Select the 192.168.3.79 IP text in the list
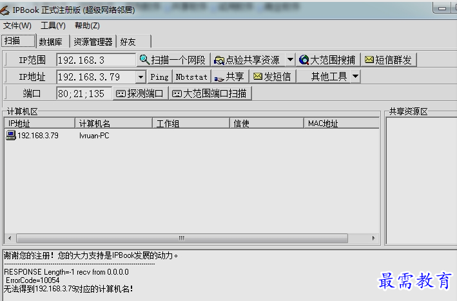The height and width of the screenshot is (301, 457). click(x=38, y=136)
